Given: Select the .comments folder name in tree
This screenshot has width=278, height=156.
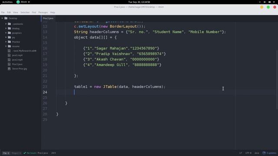Looking at the screenshot, I should [x=17, y=24].
